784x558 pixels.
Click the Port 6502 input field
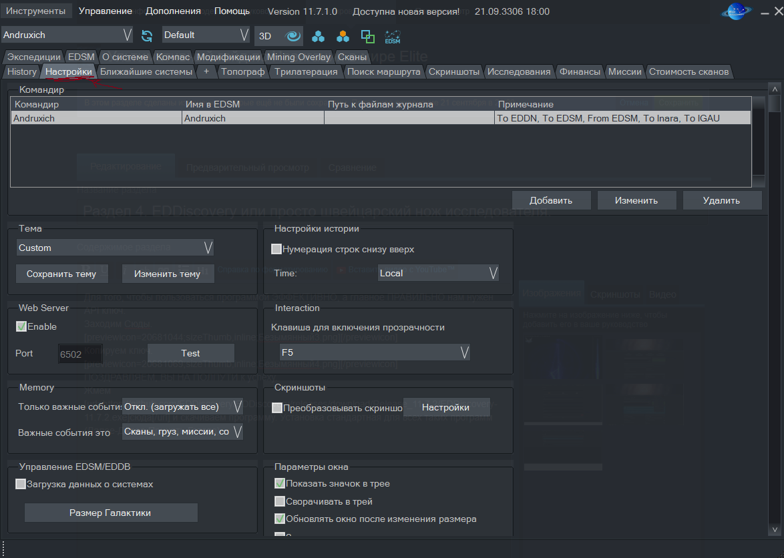point(80,354)
